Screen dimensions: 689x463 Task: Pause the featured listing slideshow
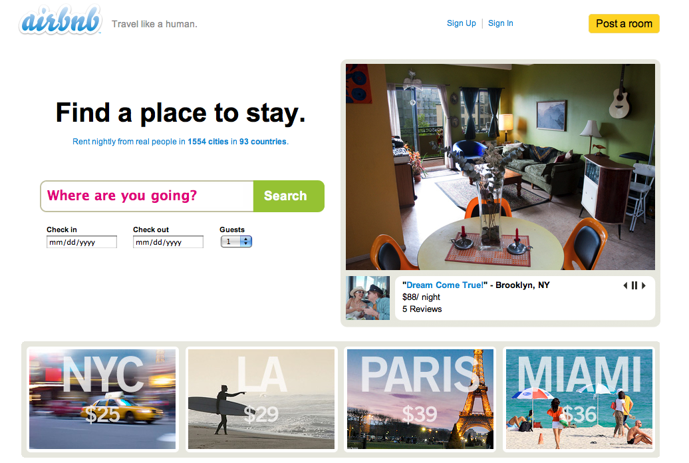[634, 285]
